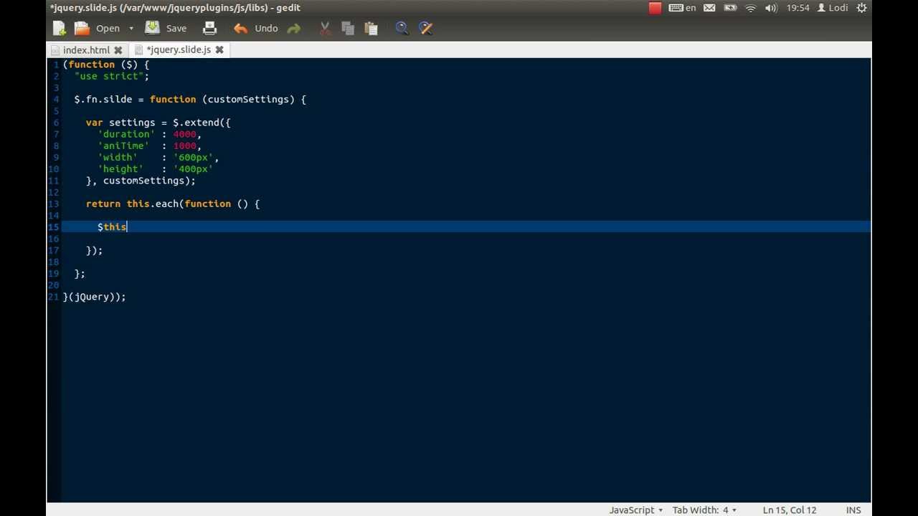Copy selection with copy icon
Image resolution: width=918 pixels, height=516 pixels.
348,29
